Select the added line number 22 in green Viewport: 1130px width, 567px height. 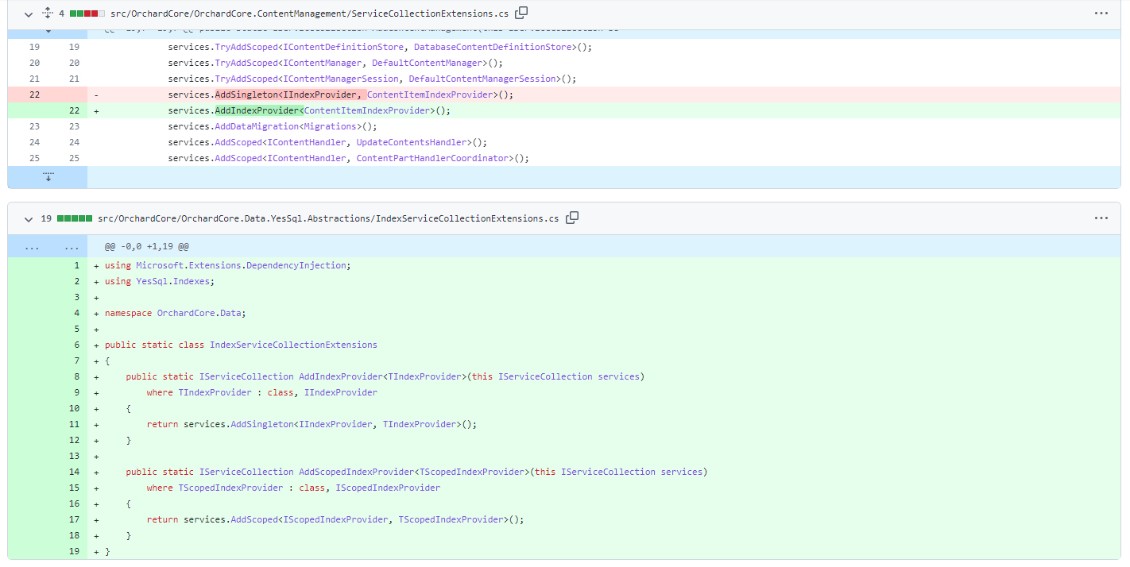click(74, 110)
